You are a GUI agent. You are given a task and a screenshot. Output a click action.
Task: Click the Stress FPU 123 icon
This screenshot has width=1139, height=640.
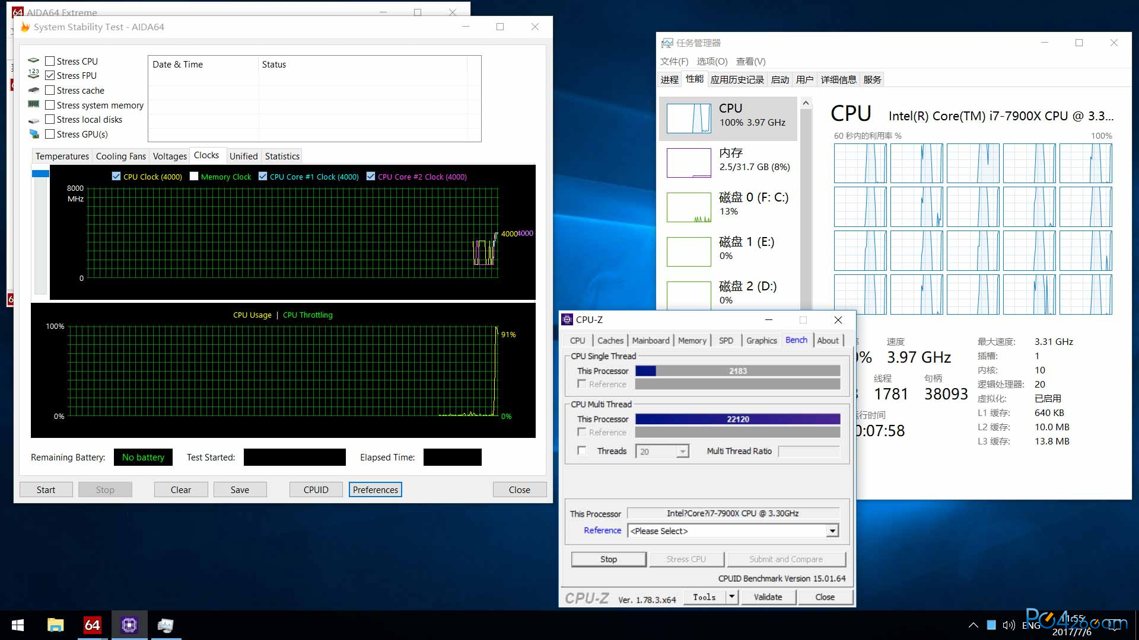(x=34, y=75)
